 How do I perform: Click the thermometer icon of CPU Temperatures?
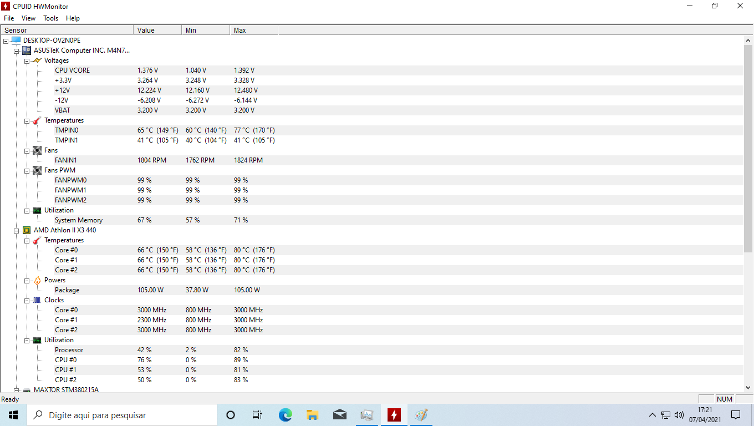(37, 240)
